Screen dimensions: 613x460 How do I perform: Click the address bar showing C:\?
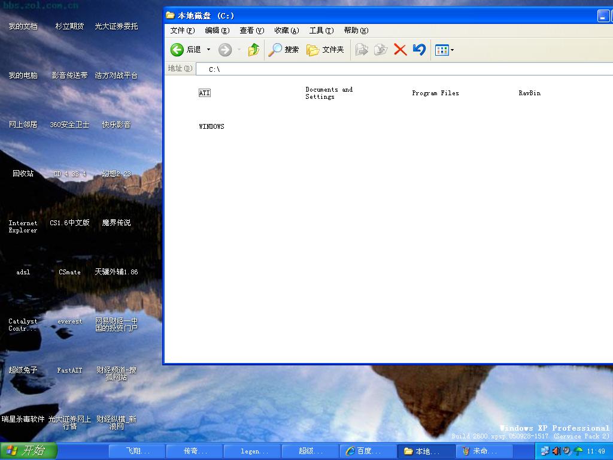(x=404, y=69)
